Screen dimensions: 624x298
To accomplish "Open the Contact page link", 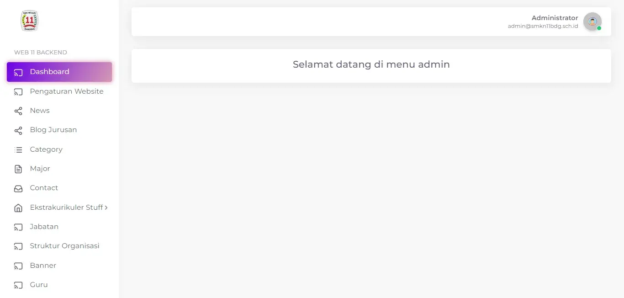I will (x=59, y=188).
